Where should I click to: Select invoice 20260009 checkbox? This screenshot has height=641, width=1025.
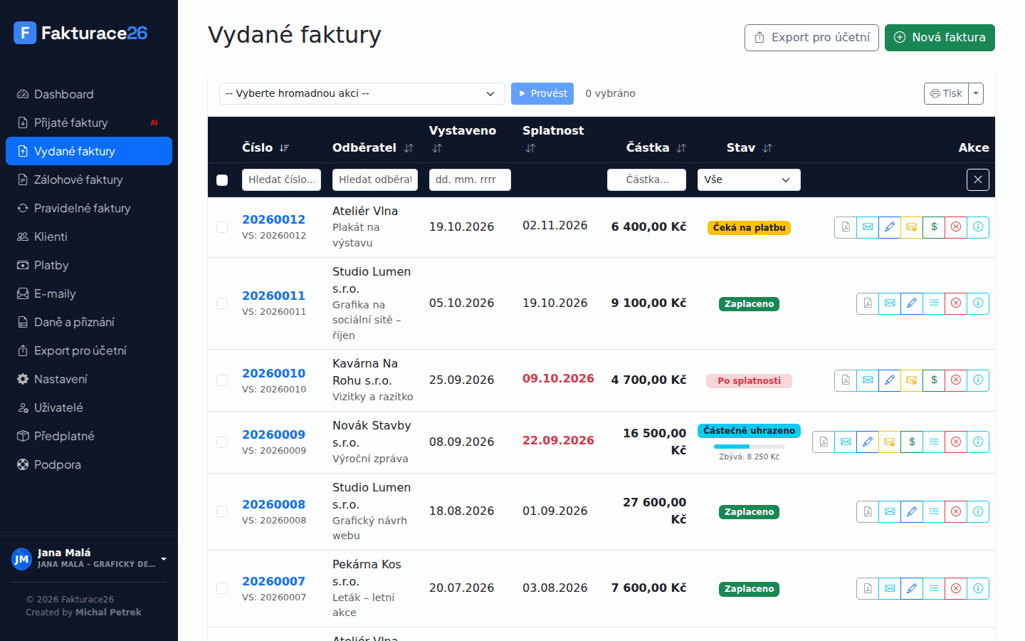pyautogui.click(x=222, y=442)
